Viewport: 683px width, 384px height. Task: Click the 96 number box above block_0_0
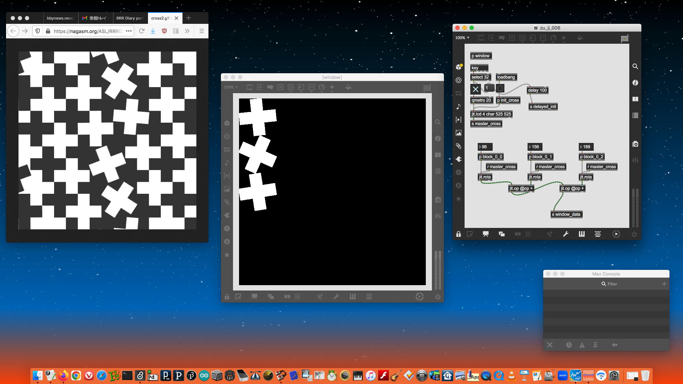click(485, 147)
